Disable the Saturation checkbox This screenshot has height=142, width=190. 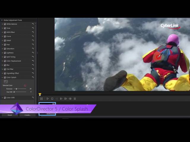click(x=5, y=49)
